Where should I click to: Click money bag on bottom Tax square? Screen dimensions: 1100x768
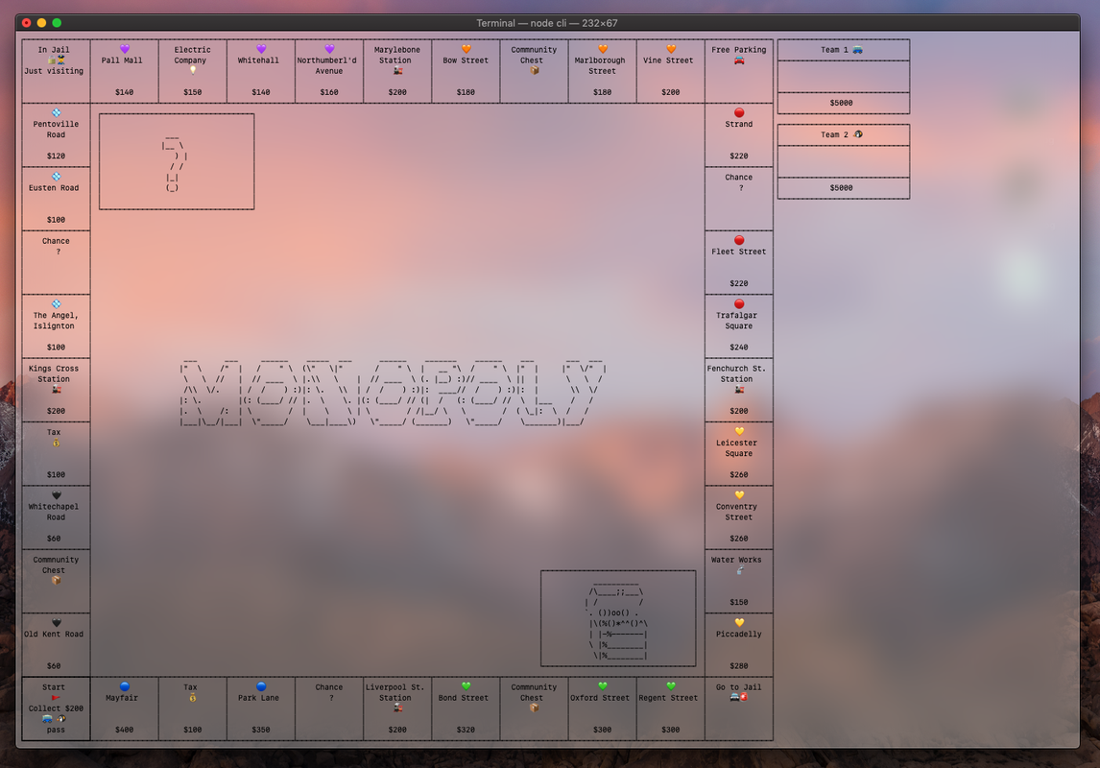click(x=192, y=697)
